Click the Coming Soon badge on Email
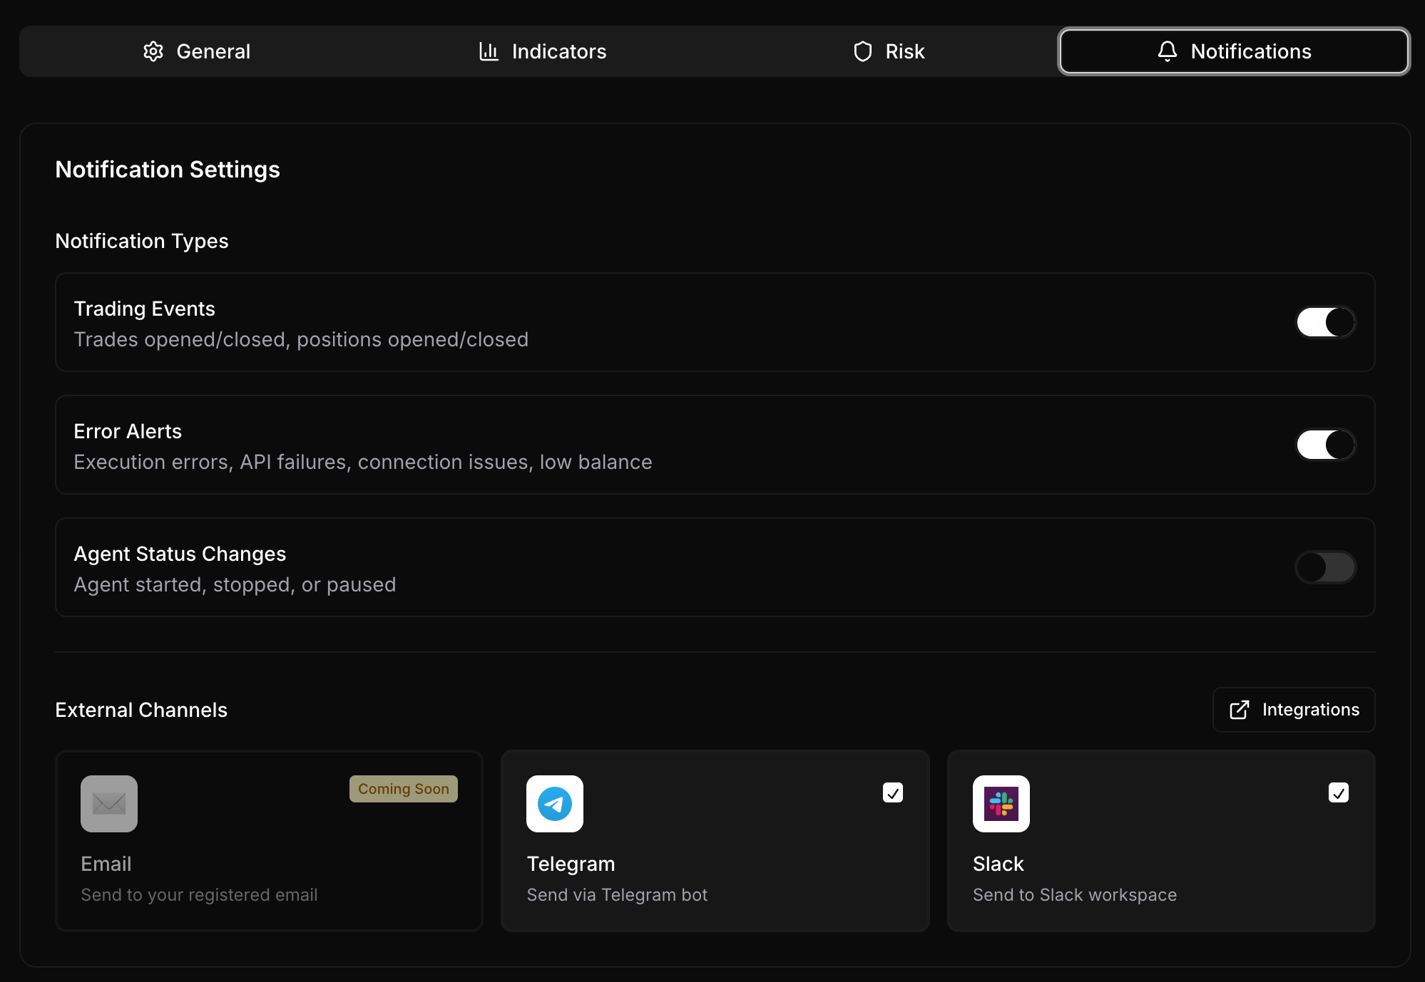This screenshot has width=1425, height=982. 403,789
